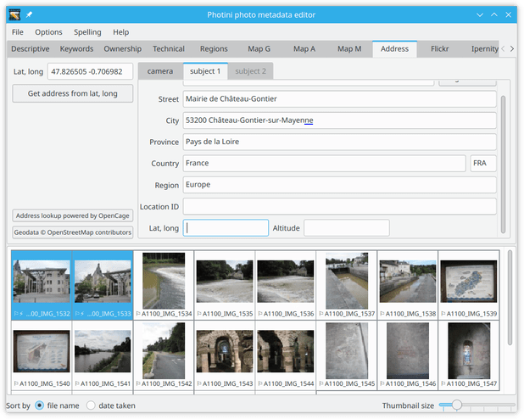Select thumbnail IMG_1532
This screenshot has width=524, height=419.
pos(42,285)
